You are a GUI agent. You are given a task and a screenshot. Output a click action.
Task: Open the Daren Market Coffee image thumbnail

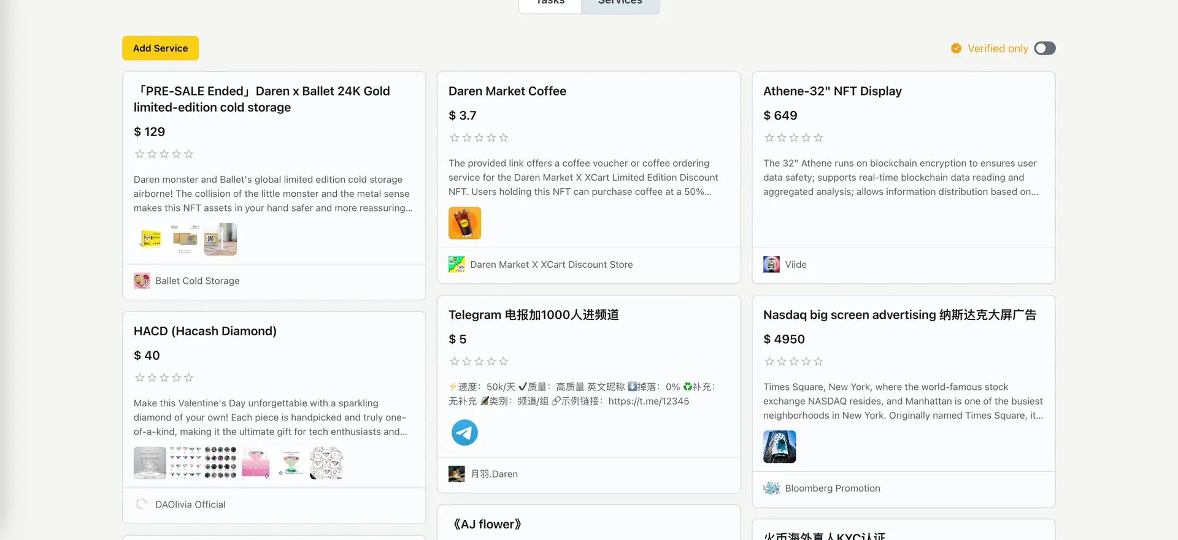[x=464, y=223]
